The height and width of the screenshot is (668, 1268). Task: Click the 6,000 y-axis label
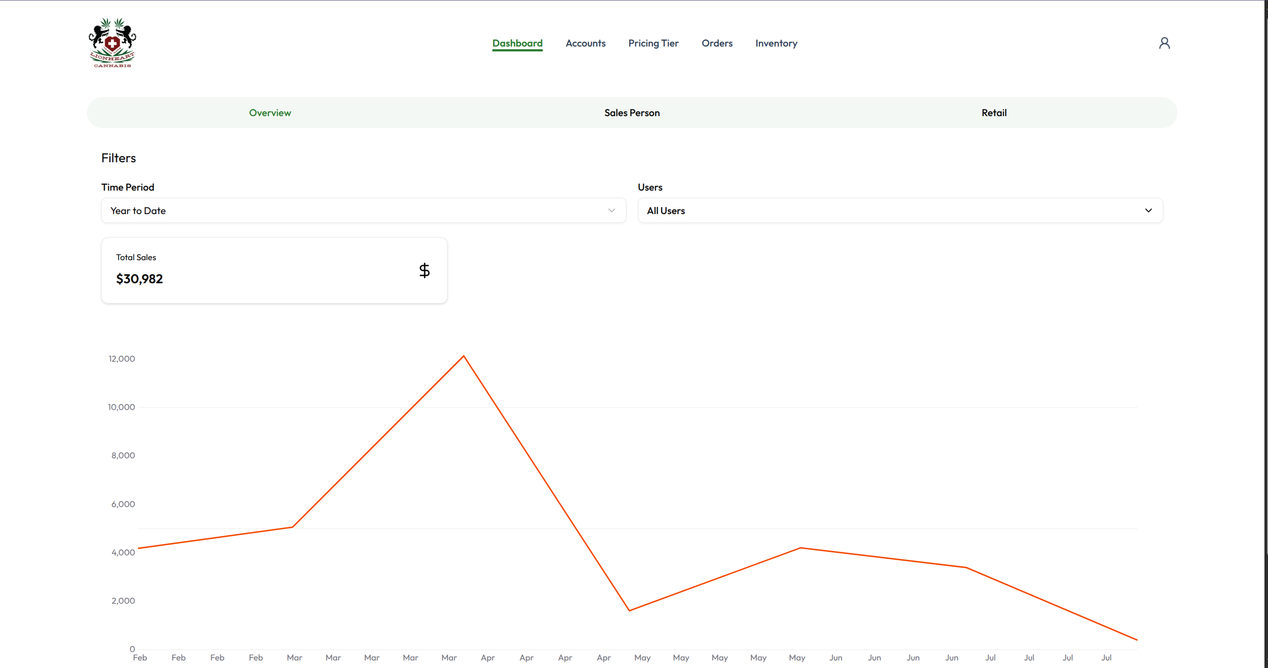pos(123,504)
